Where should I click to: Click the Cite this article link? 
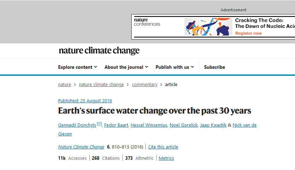163,147
